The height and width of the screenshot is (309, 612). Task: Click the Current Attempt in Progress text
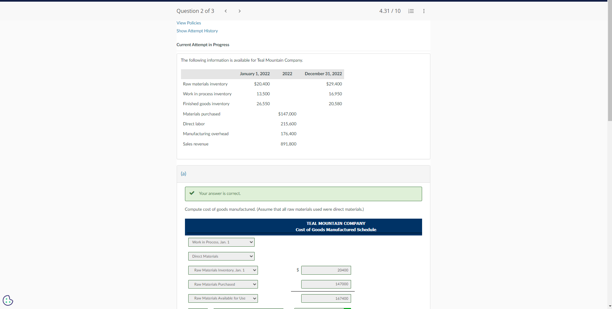click(203, 45)
